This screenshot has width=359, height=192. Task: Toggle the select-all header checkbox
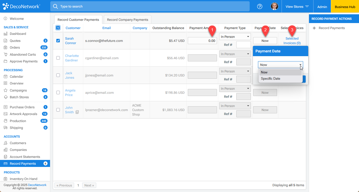pyautogui.click(x=58, y=28)
